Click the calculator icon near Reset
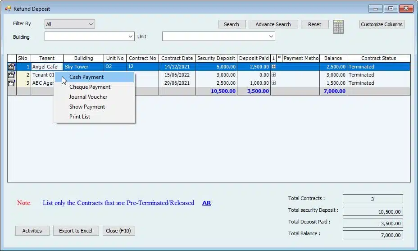This screenshot has height=251, width=418. pyautogui.click(x=338, y=27)
